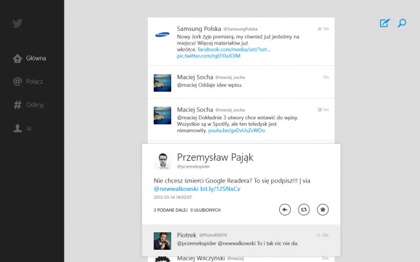Click Piotrek's reply 'To i tak nic nie da.'
Image resolution: width=420 pixels, height=262 pixels.
click(277, 243)
